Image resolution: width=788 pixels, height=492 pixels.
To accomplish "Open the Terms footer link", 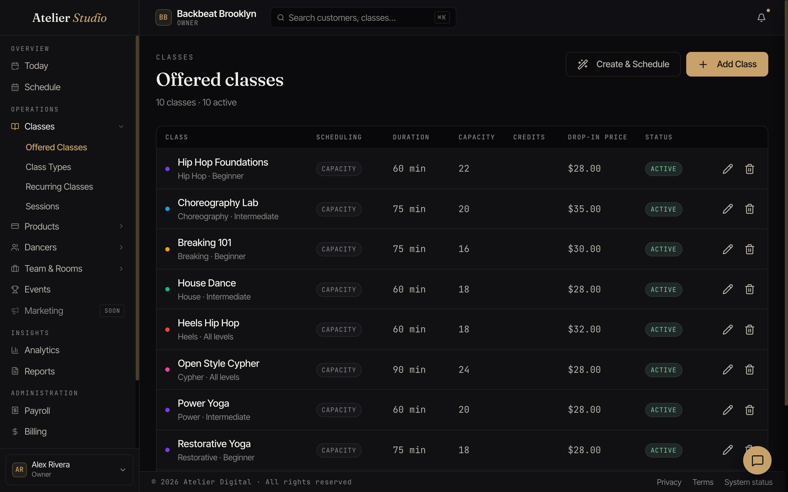I will pos(703,482).
